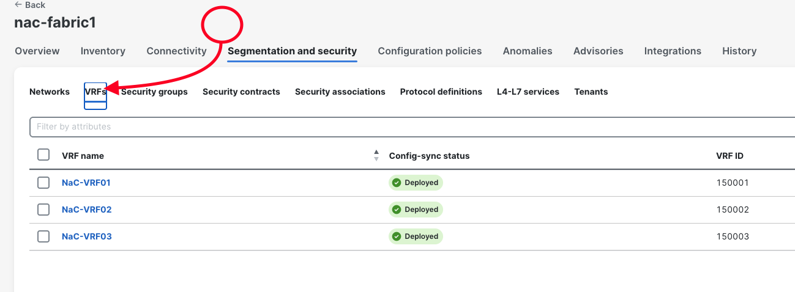Go back using the Back arrow link
Screen dimensions: 795x292
pos(30,5)
